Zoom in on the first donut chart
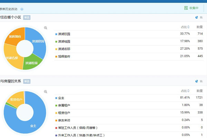Image resolution: width=207 pixels, height=138 pixels. click(x=46, y=28)
